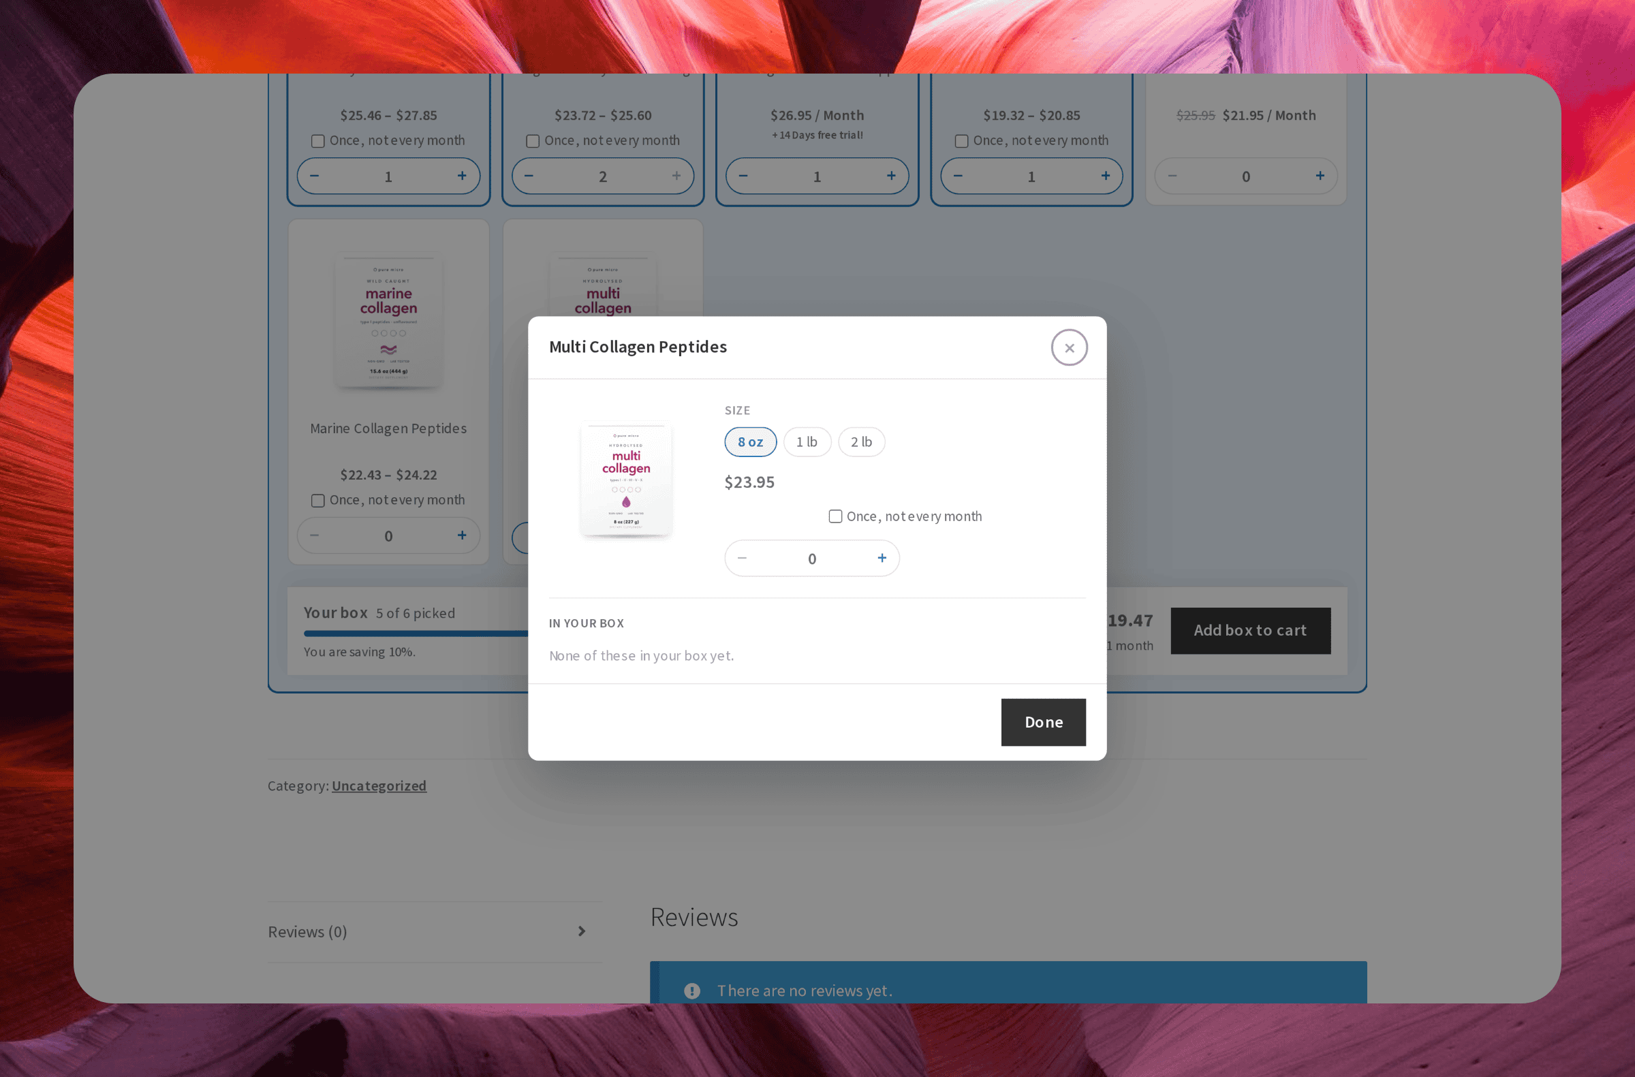Viewport: 1635px width, 1077px height.
Task: Click the 'You are saving 10%.' text
Action: pyautogui.click(x=359, y=652)
